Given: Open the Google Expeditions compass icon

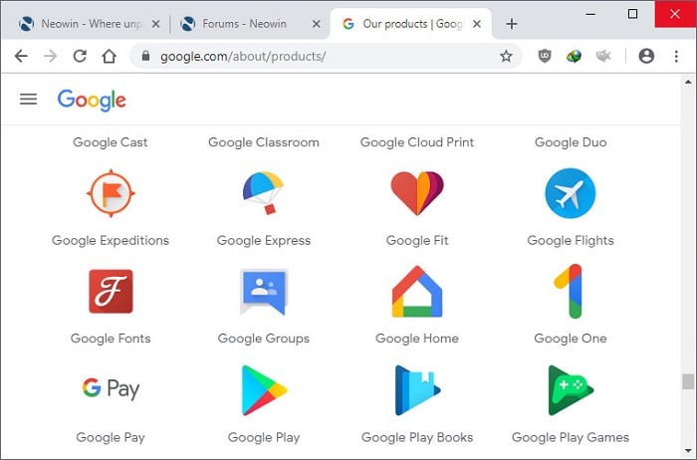Looking at the screenshot, I should [111, 193].
